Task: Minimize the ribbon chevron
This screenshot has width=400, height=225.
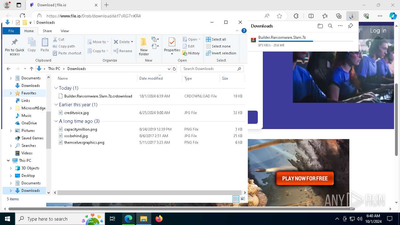Action: (237, 31)
